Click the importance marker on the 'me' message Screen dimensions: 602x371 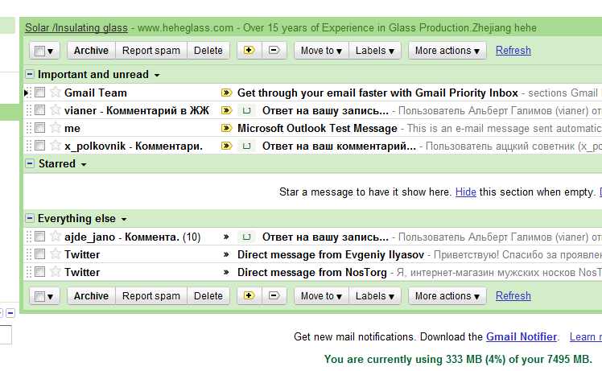pos(226,128)
